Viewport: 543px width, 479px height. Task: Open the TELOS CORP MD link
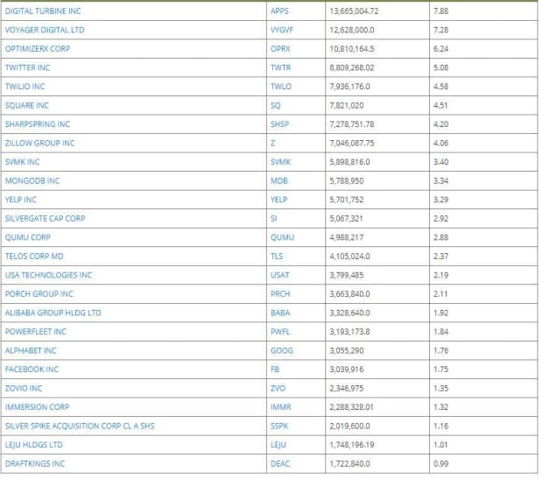pyautogui.click(x=34, y=257)
